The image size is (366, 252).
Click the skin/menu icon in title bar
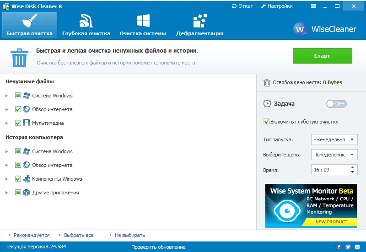tap(313, 6)
